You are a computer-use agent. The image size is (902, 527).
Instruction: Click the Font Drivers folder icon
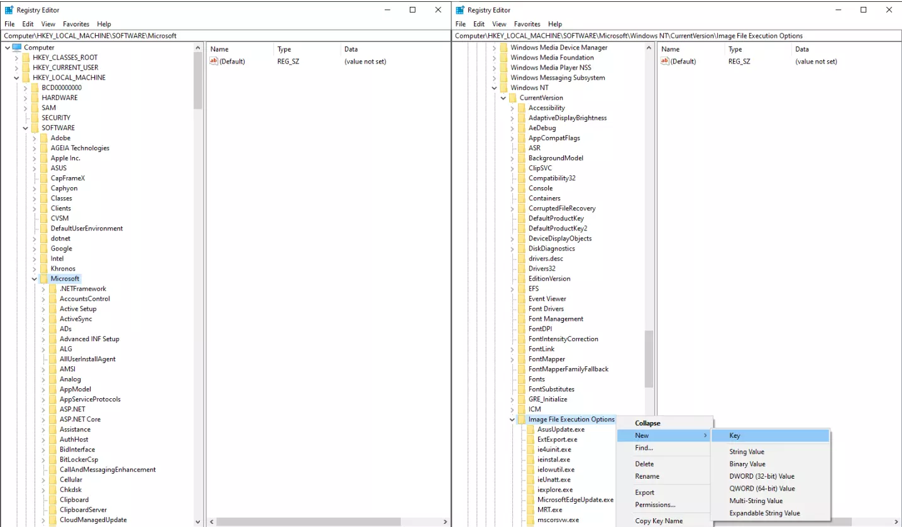tap(521, 309)
